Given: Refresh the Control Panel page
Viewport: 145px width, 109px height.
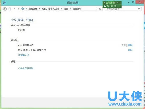Looking at the screenshot, I should coord(100,9).
